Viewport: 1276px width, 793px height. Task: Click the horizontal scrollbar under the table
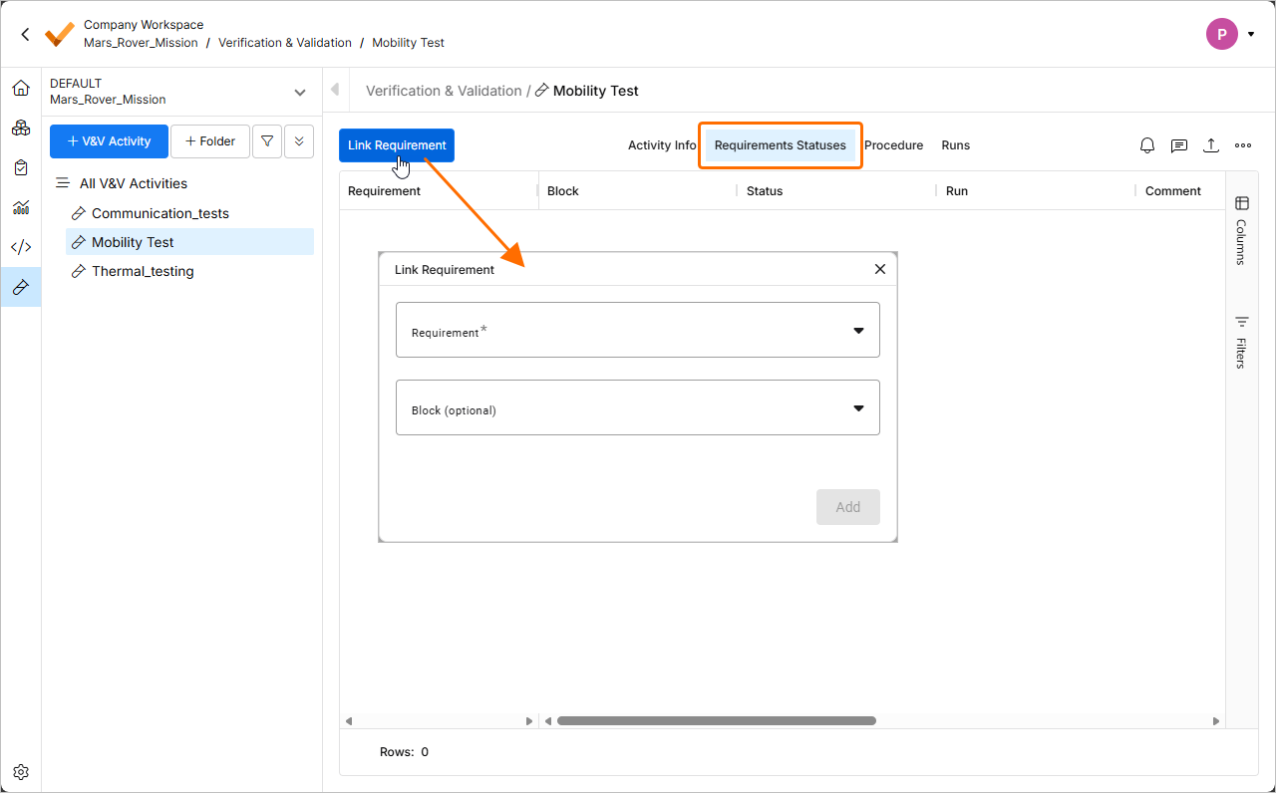[716, 720]
